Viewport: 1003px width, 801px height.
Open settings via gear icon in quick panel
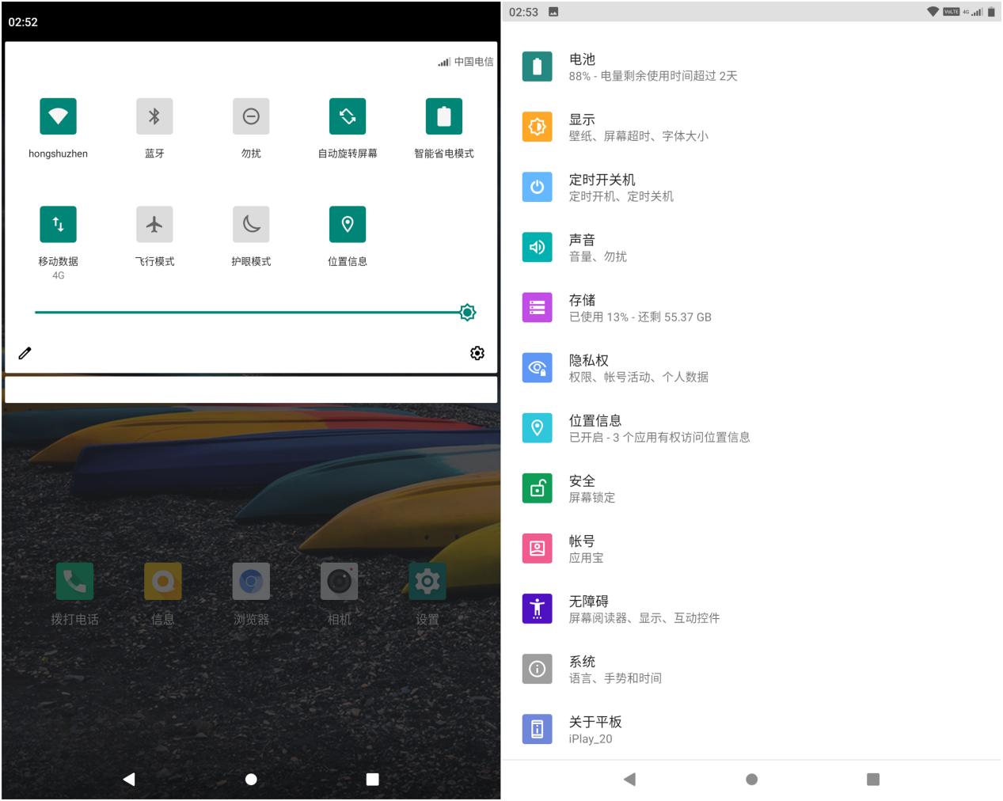pyautogui.click(x=477, y=353)
